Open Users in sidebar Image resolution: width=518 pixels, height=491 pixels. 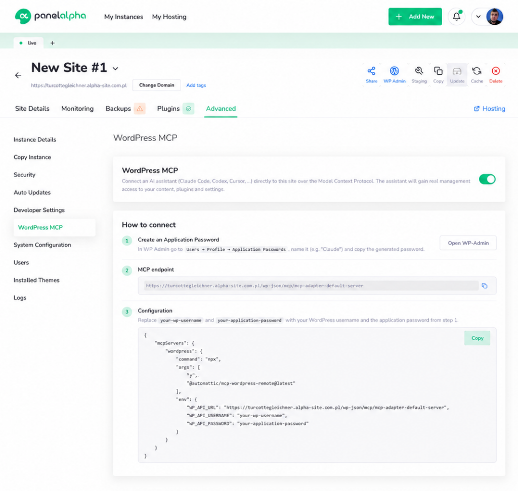click(21, 262)
